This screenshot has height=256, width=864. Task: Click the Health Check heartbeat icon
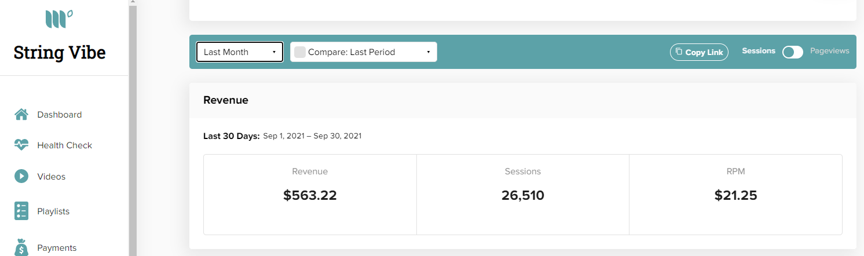click(21, 145)
